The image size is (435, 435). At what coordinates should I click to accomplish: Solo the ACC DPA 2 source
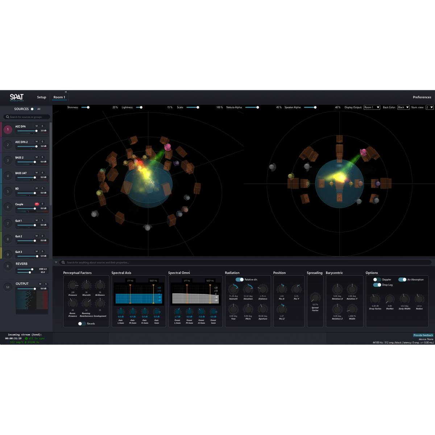[42, 142]
